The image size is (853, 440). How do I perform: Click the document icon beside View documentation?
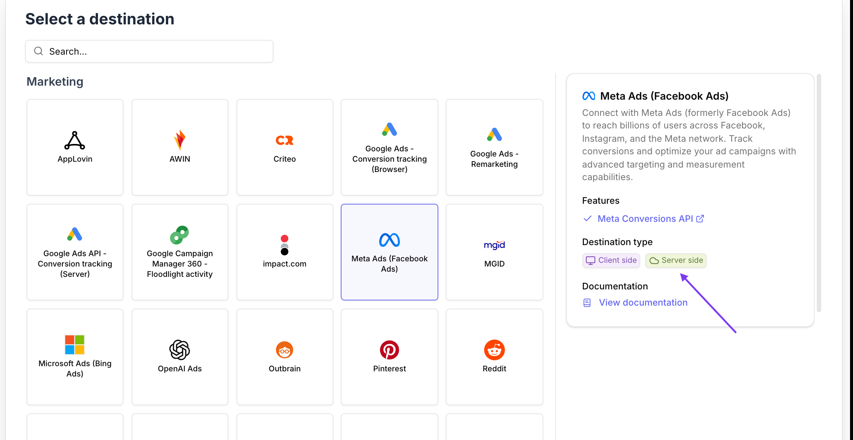(x=587, y=303)
